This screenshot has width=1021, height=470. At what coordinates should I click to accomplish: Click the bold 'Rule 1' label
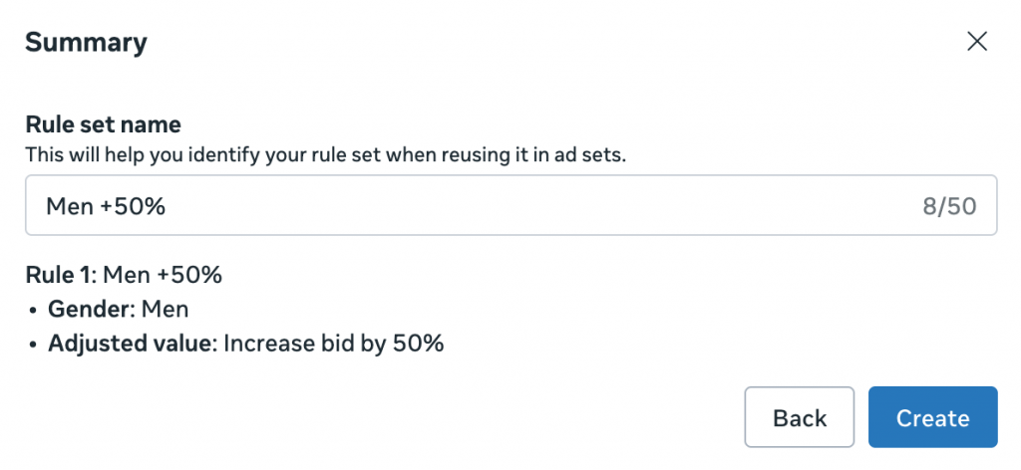pos(59,275)
